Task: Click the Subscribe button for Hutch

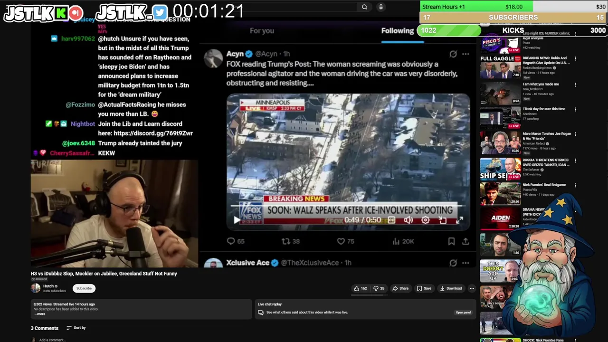Action: click(x=84, y=288)
